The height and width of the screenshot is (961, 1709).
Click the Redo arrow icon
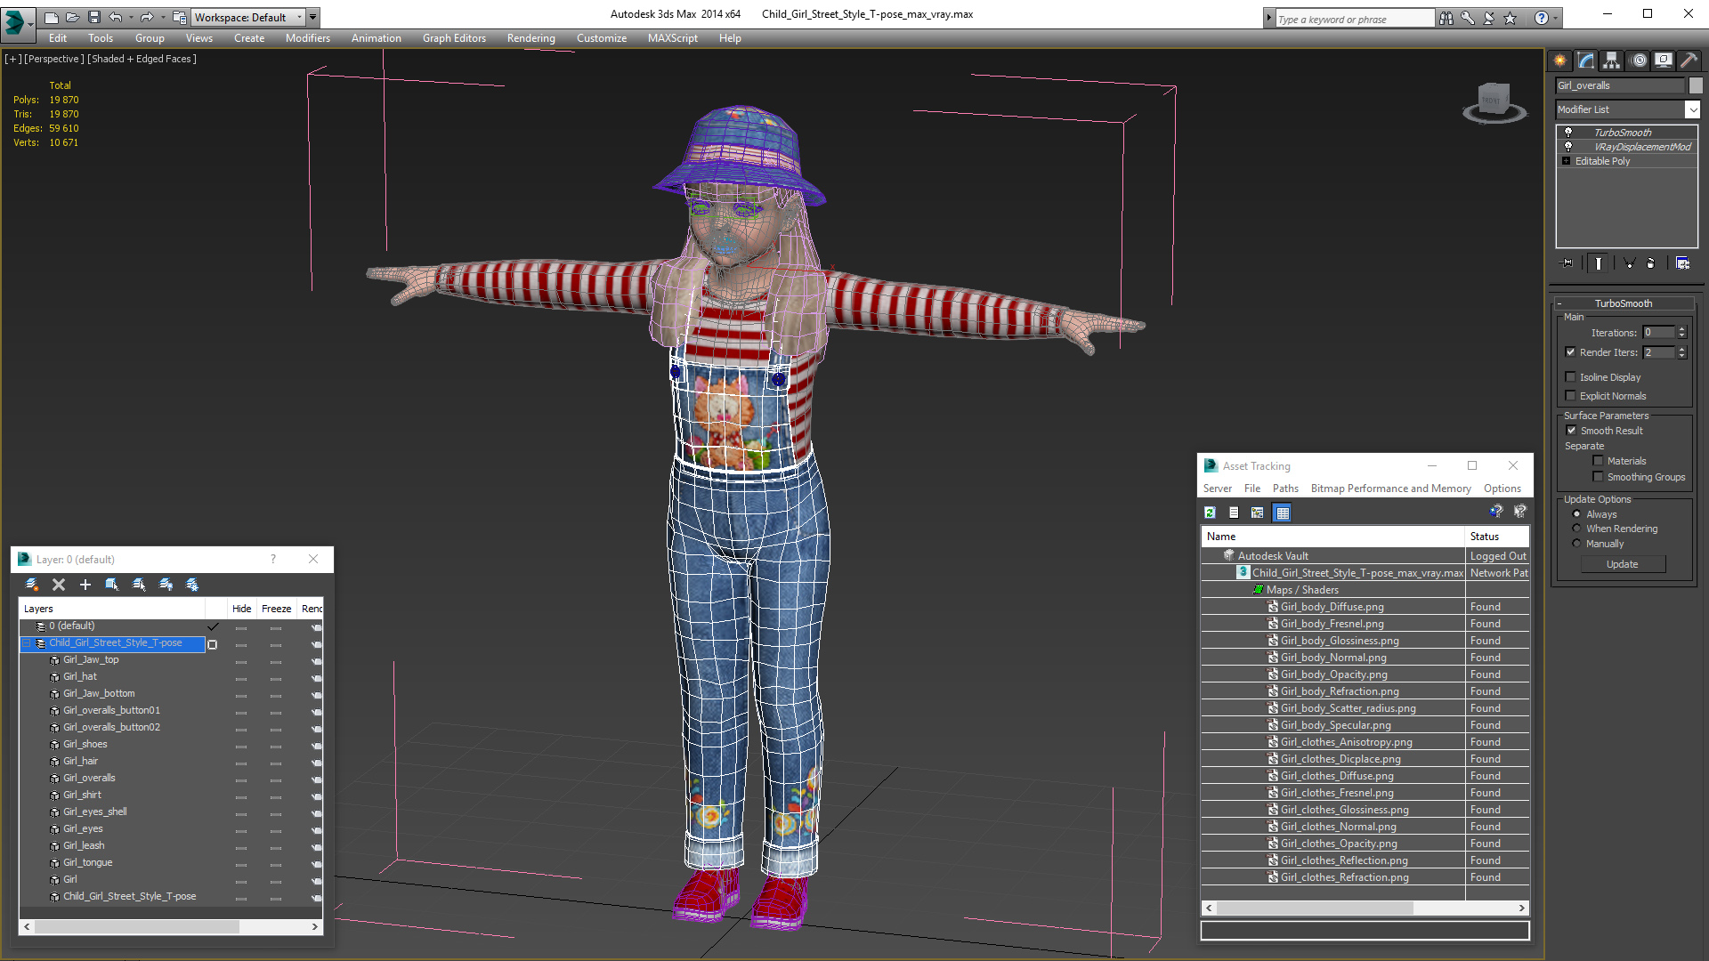(147, 17)
